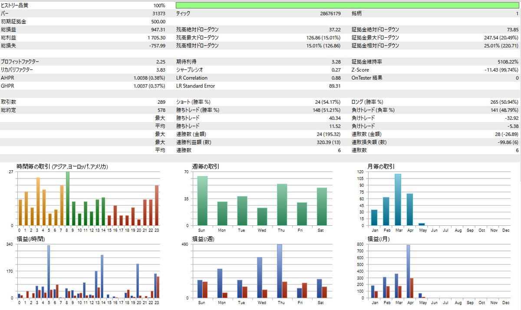Click the "289" total trades value

coord(161,102)
